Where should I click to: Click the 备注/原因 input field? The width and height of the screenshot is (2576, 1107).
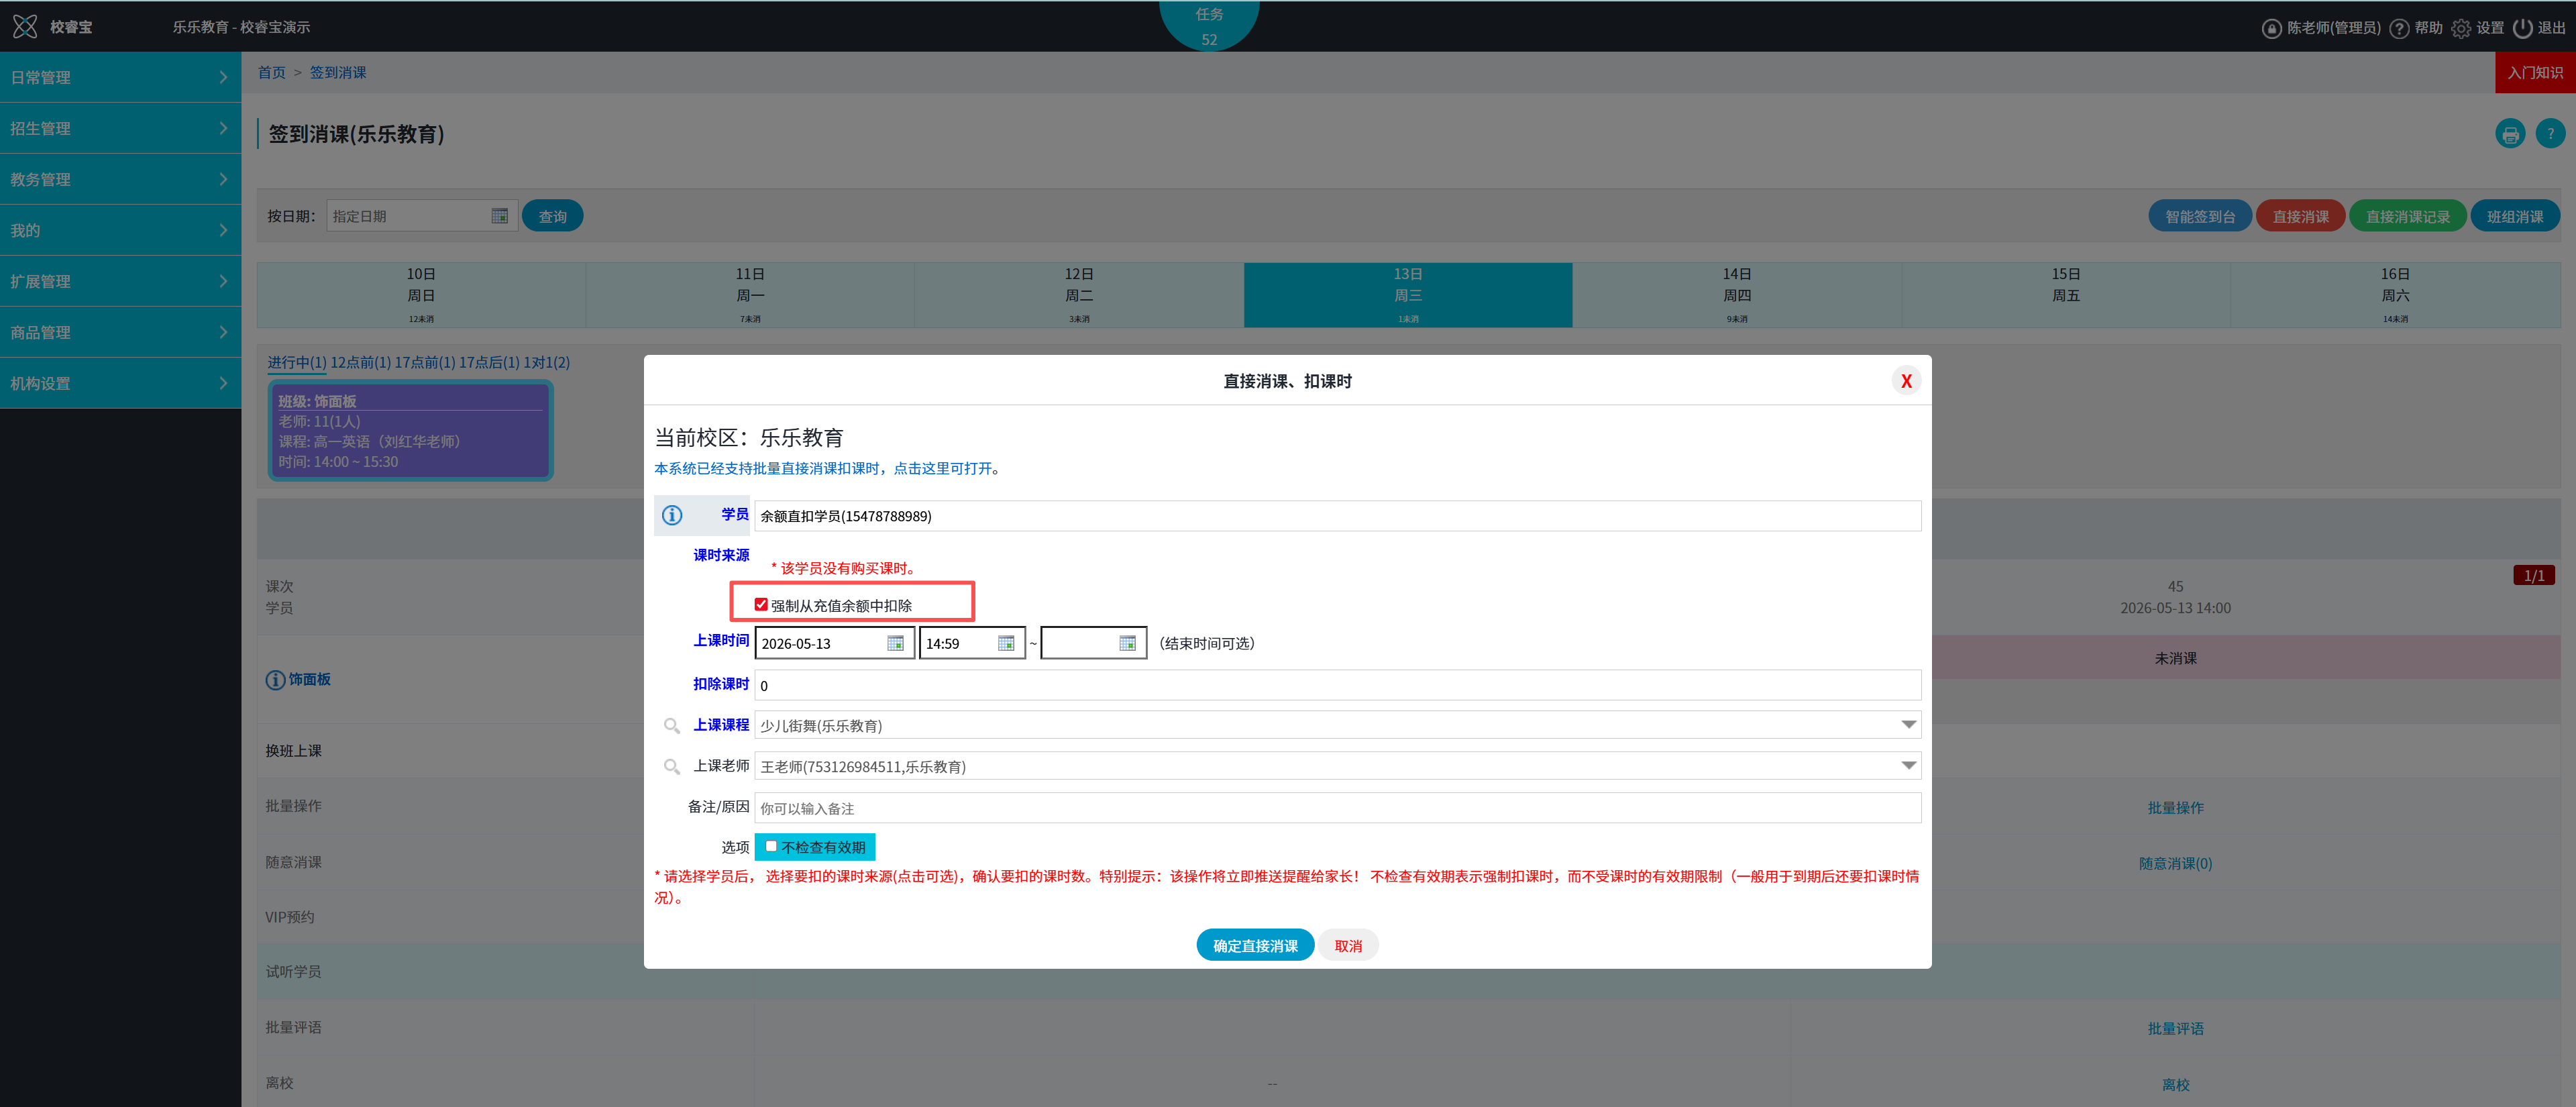pos(1337,808)
